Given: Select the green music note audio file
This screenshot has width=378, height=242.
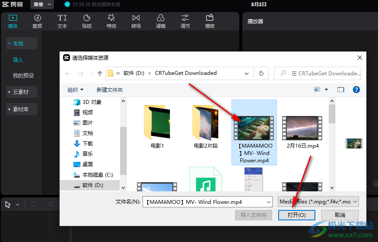Looking at the screenshot, I should click(206, 179).
